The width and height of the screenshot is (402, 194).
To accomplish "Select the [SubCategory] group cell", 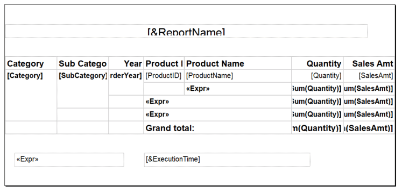I will coord(82,89).
